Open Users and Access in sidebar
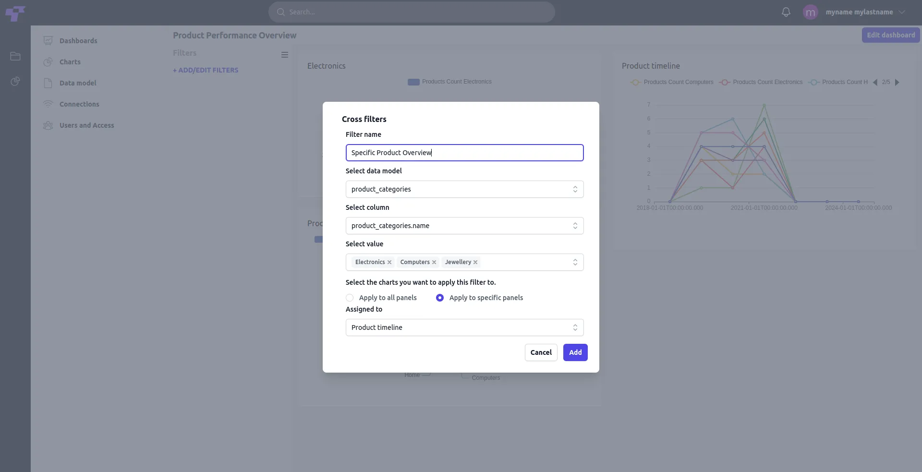Screen dimensions: 922x472 [x=87, y=125]
